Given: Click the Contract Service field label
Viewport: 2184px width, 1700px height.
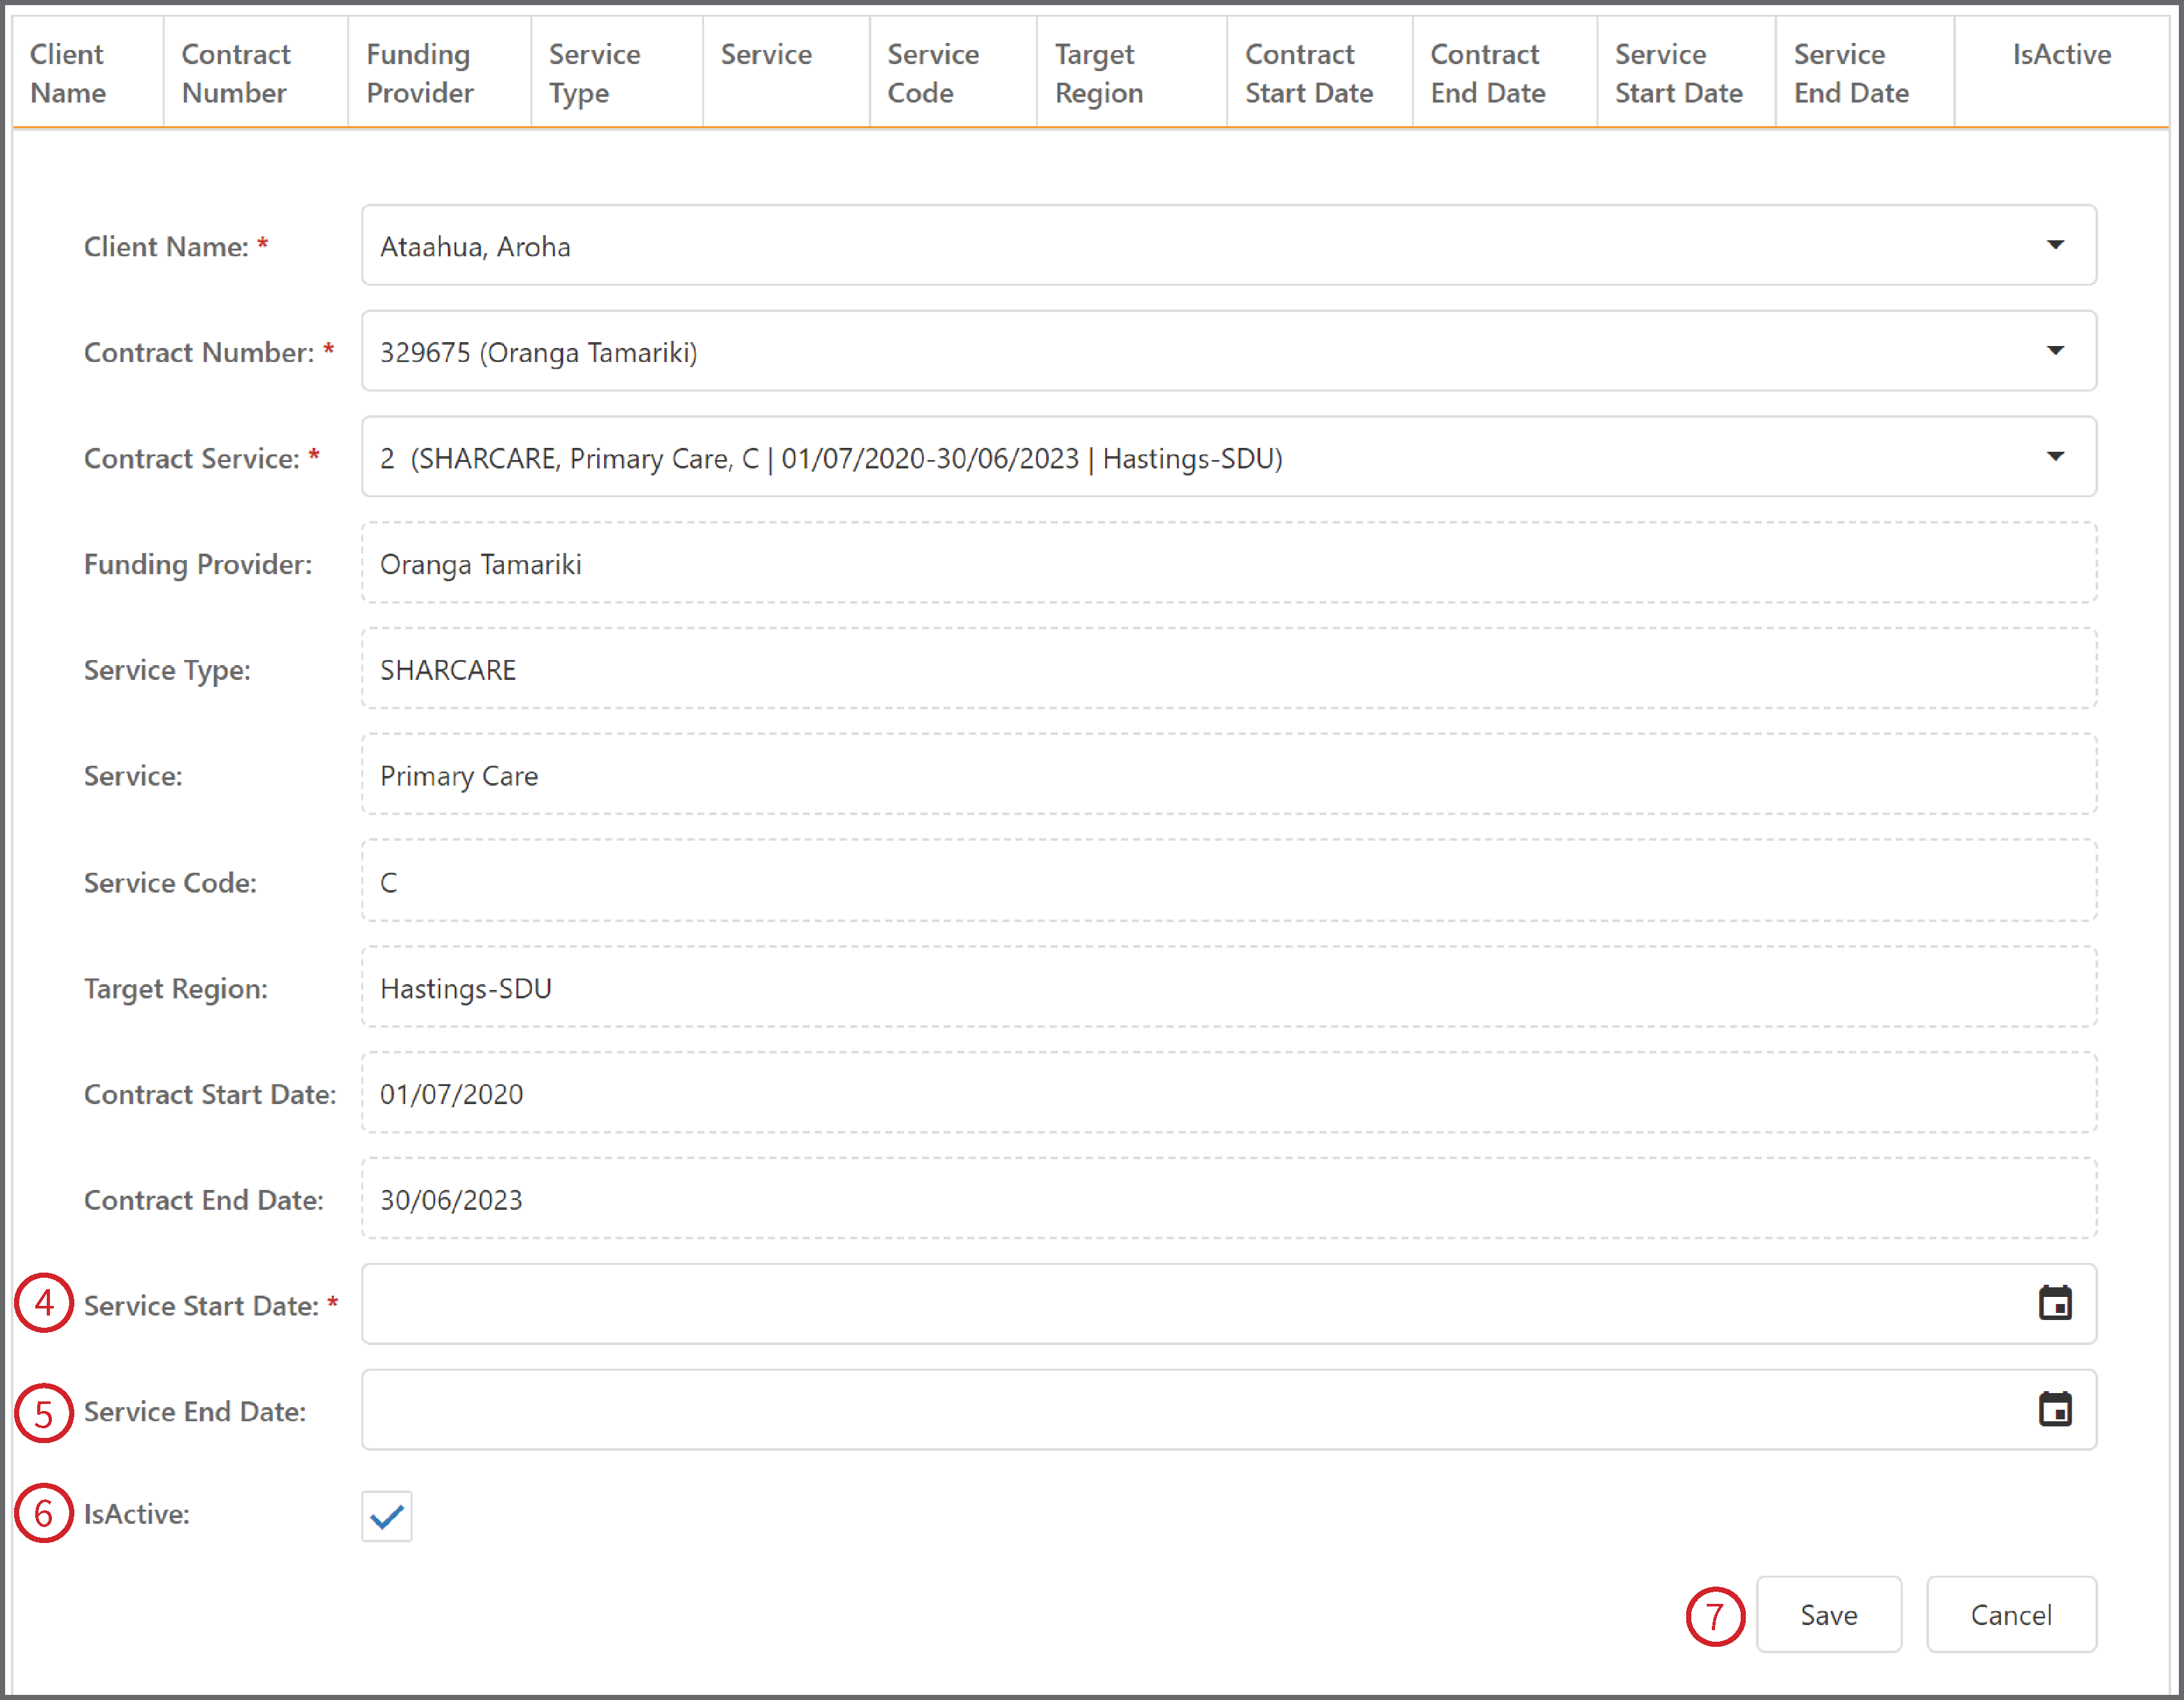Looking at the screenshot, I should coord(192,459).
